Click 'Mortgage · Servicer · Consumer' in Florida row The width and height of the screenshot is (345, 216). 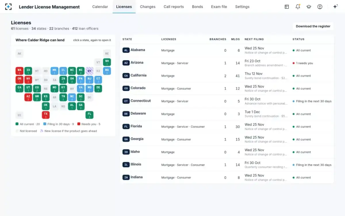183,127
